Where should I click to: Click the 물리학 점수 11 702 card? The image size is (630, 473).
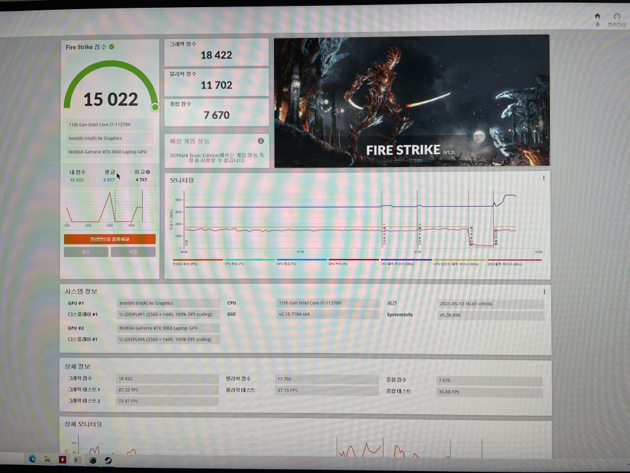point(216,82)
